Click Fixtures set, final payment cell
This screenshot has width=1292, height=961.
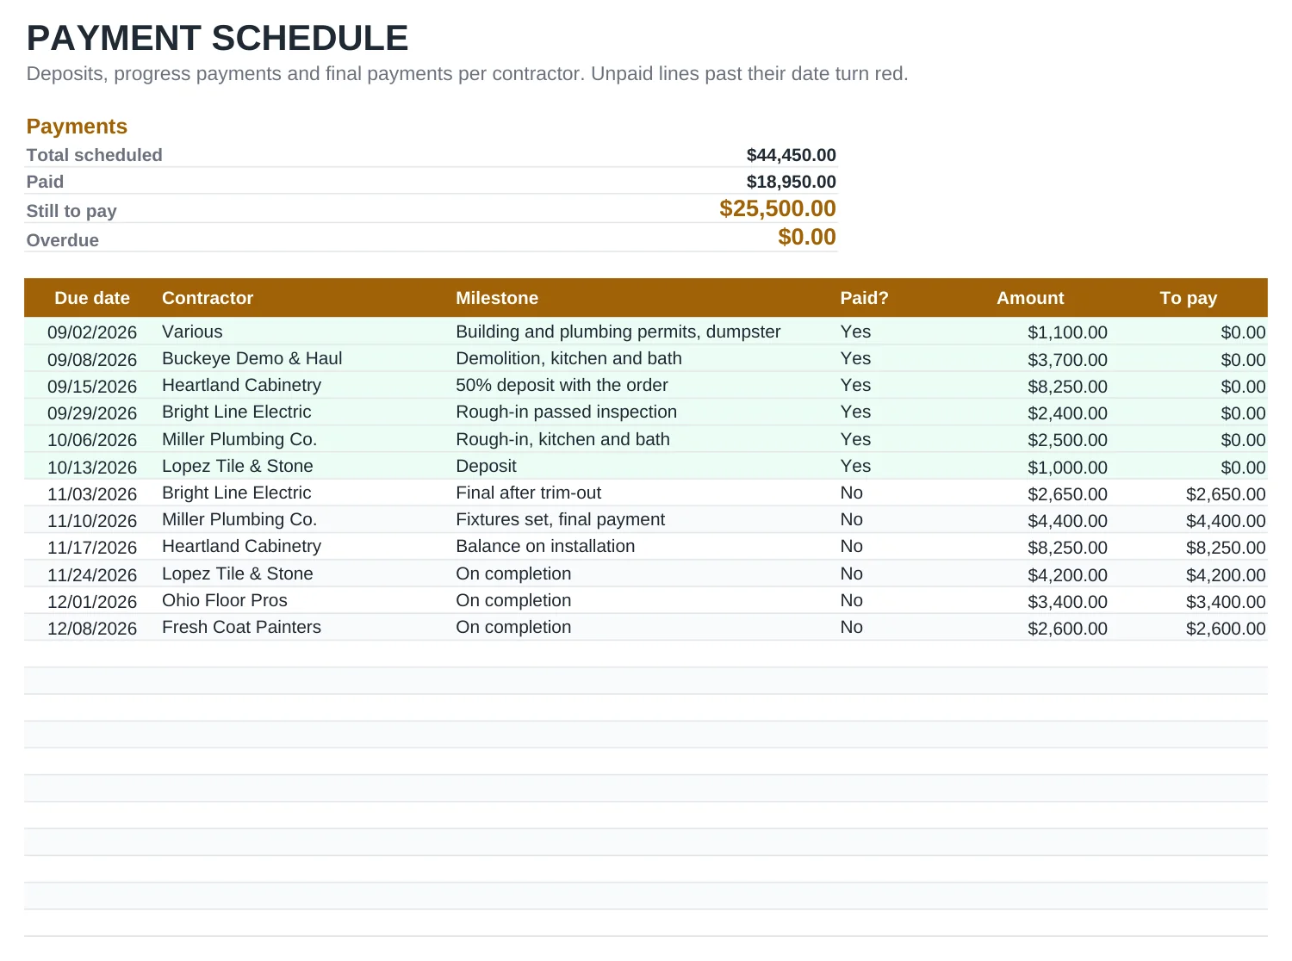(560, 519)
